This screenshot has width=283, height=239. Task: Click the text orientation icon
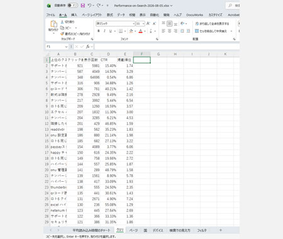(182, 23)
